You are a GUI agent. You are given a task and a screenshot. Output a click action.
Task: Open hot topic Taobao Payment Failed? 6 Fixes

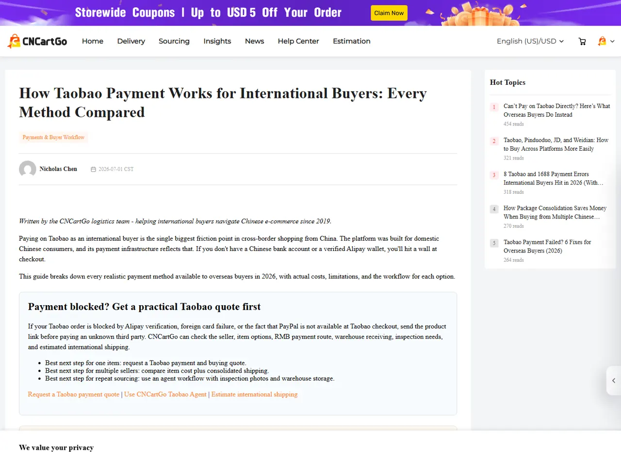click(x=547, y=246)
